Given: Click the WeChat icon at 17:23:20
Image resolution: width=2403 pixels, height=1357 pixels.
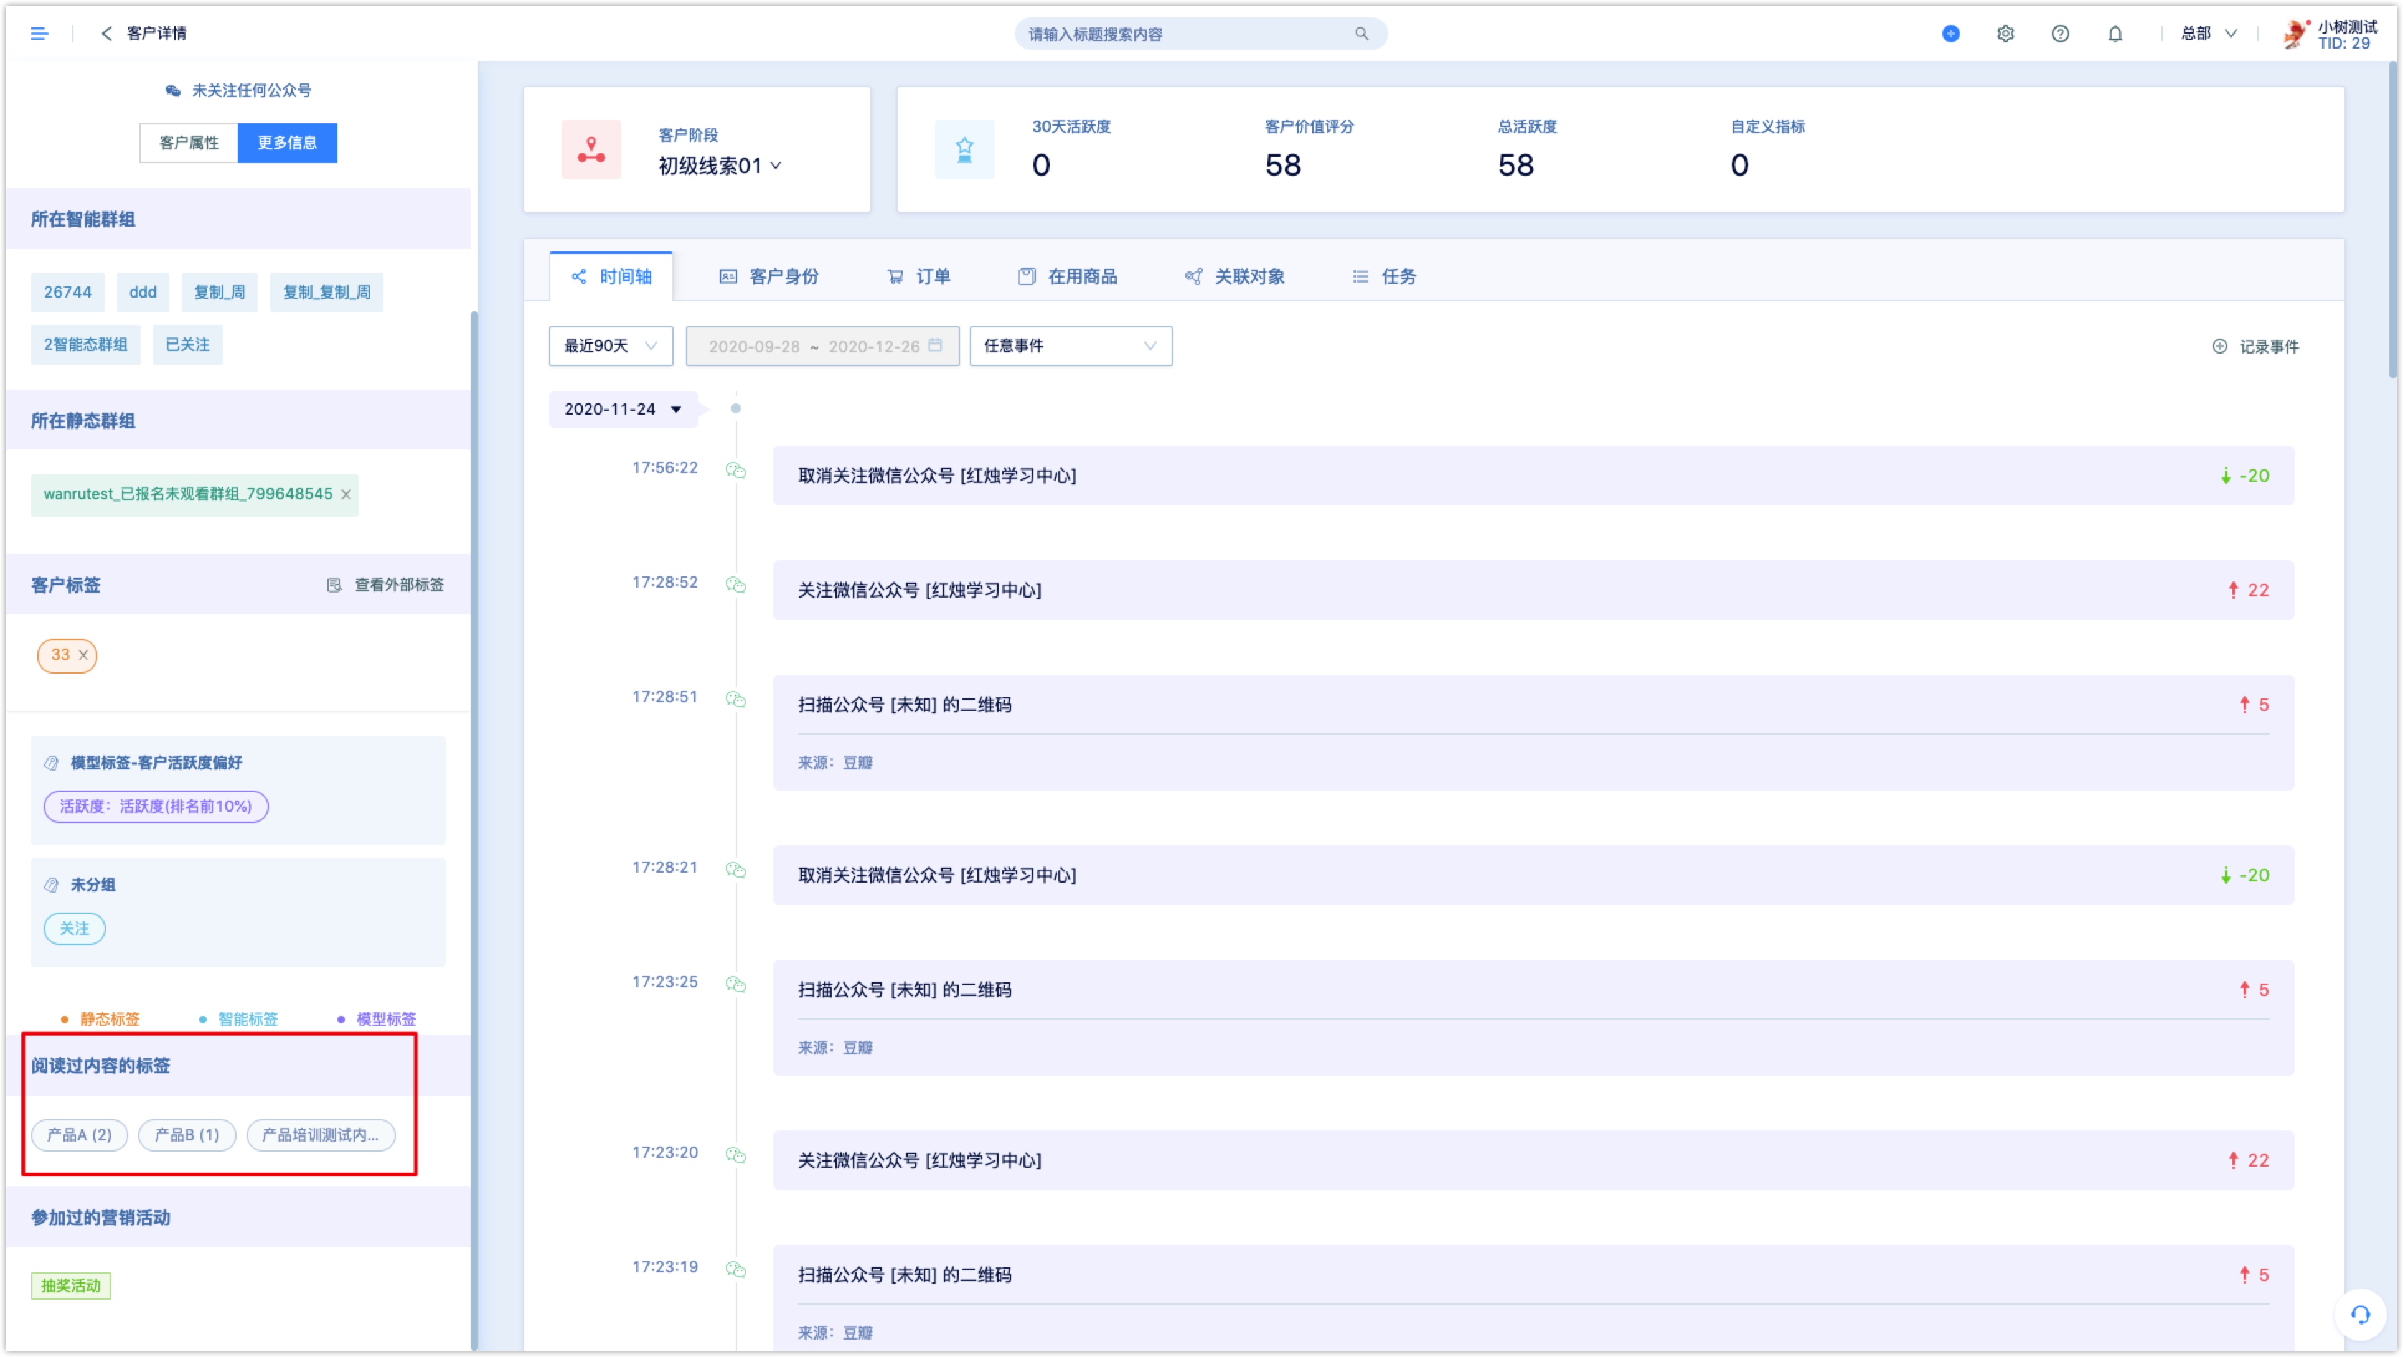Looking at the screenshot, I should (x=736, y=1155).
